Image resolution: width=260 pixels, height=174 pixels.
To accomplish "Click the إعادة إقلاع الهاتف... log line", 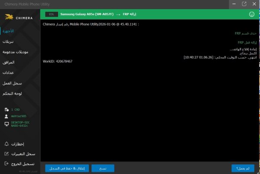I will click(243, 49).
